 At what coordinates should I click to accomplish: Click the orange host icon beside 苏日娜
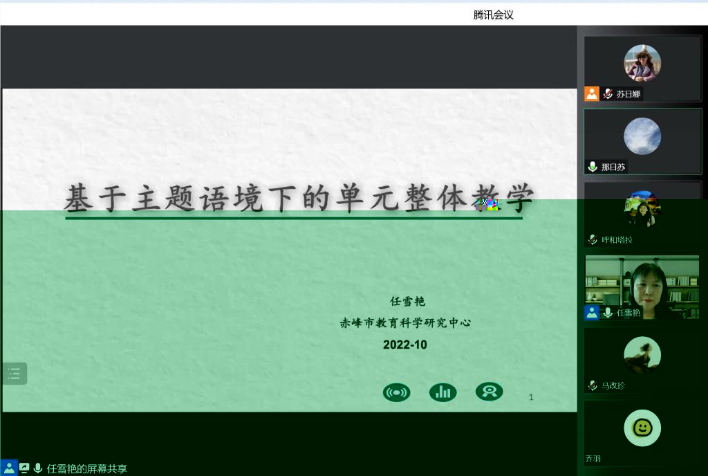click(592, 93)
